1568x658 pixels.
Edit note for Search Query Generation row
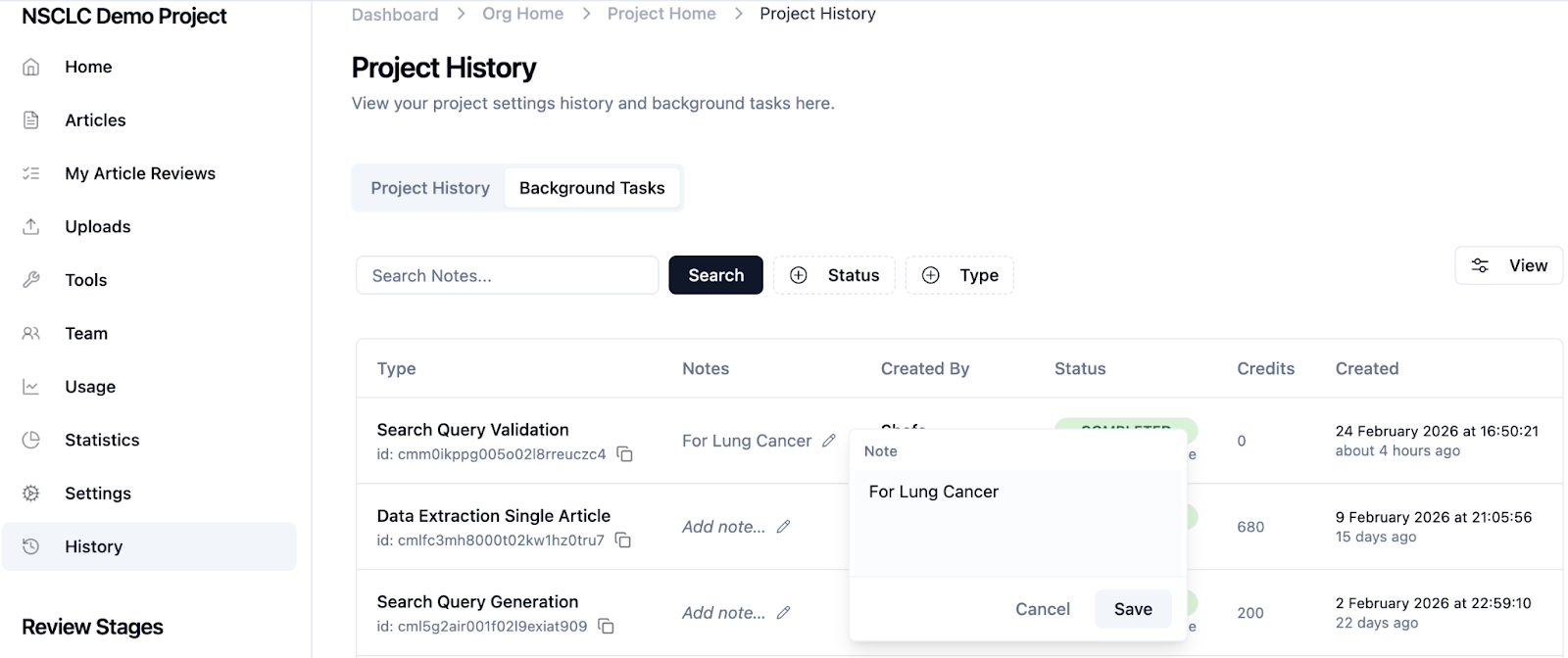point(783,613)
